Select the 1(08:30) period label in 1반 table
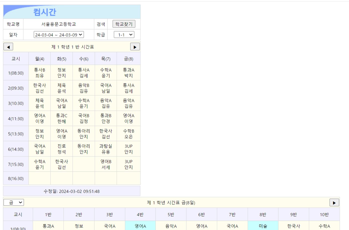This screenshot has height=230, width=349. click(x=16, y=73)
